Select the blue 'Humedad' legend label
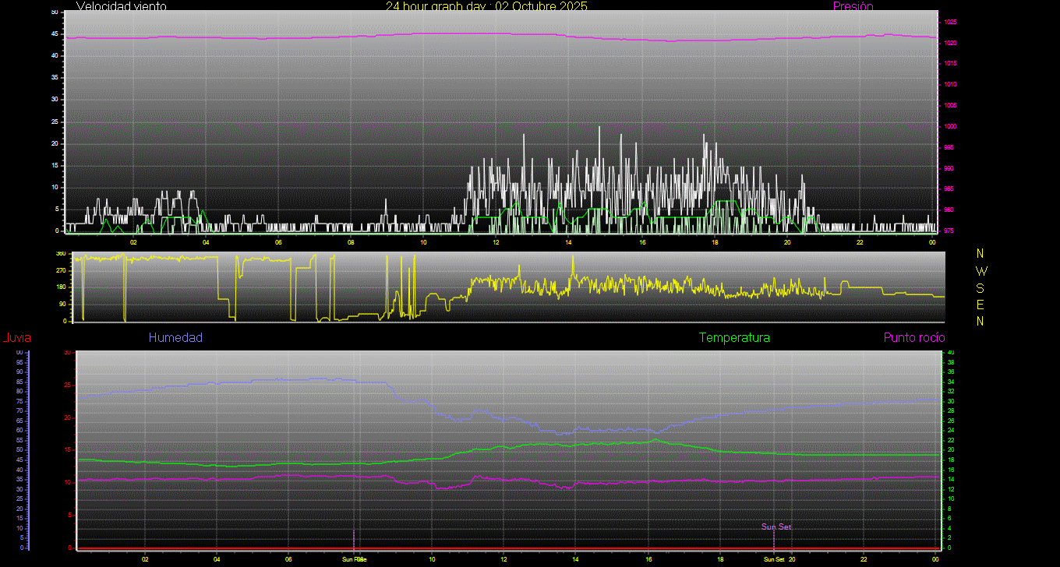 click(175, 337)
